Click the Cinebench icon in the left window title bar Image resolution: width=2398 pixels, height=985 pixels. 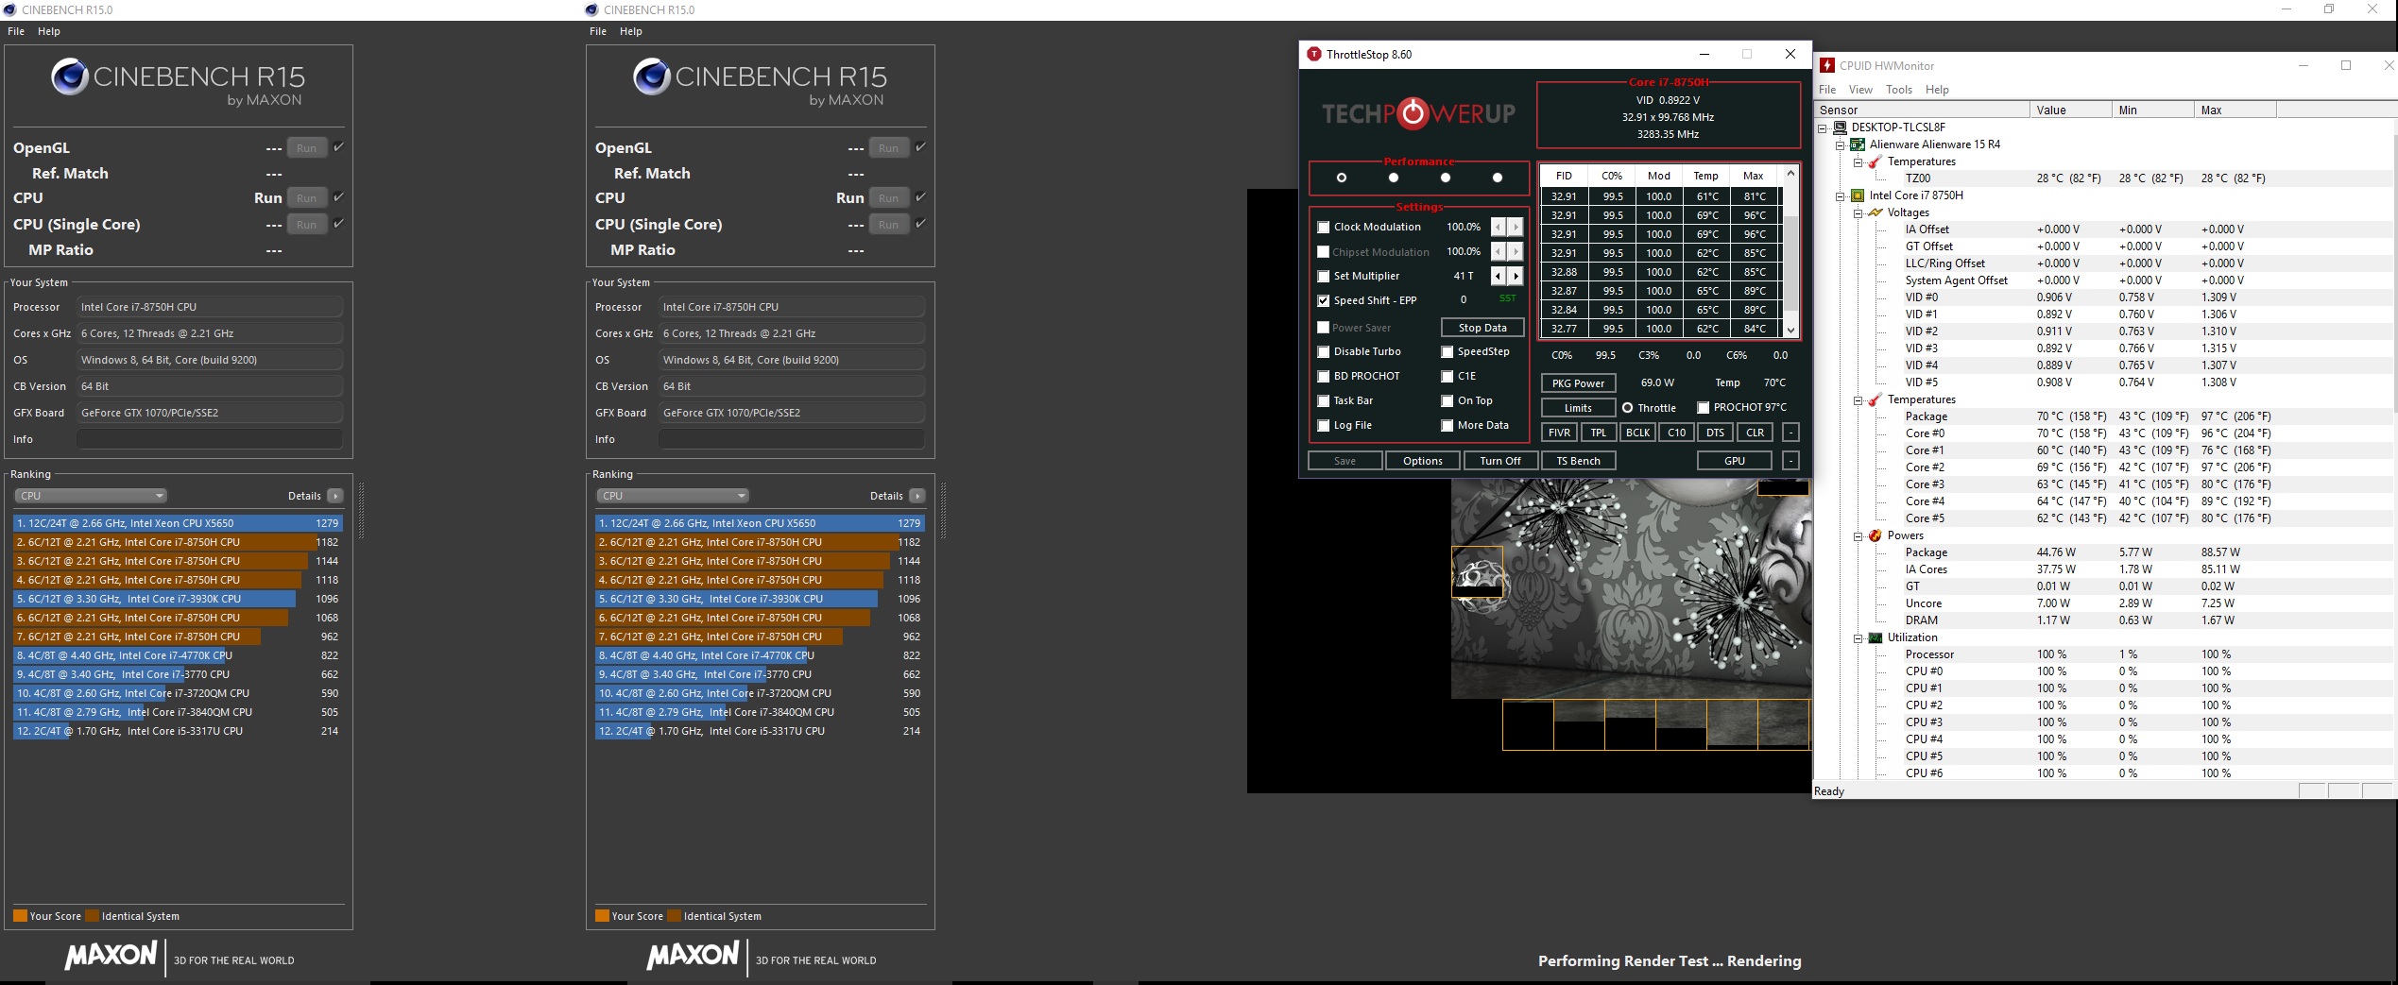(x=9, y=9)
